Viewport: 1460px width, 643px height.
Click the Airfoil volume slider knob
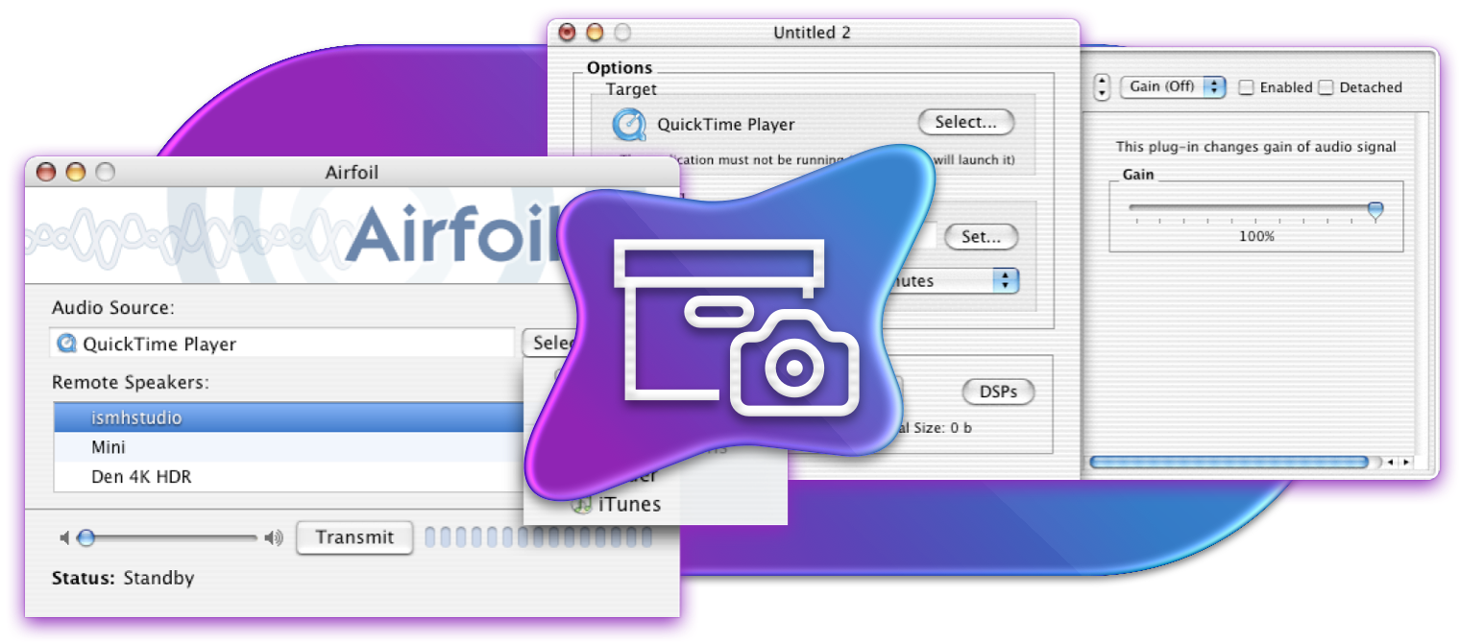[85, 538]
